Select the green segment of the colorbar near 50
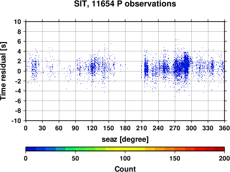230x172 pixels. (75, 149)
